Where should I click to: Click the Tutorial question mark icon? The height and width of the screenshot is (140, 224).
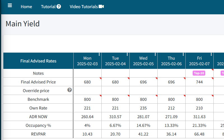(59, 6)
